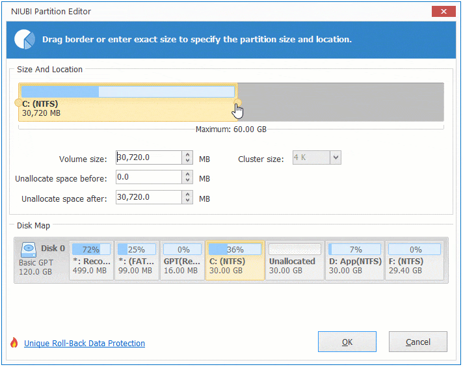Increase Unallocate space after value

187,194
